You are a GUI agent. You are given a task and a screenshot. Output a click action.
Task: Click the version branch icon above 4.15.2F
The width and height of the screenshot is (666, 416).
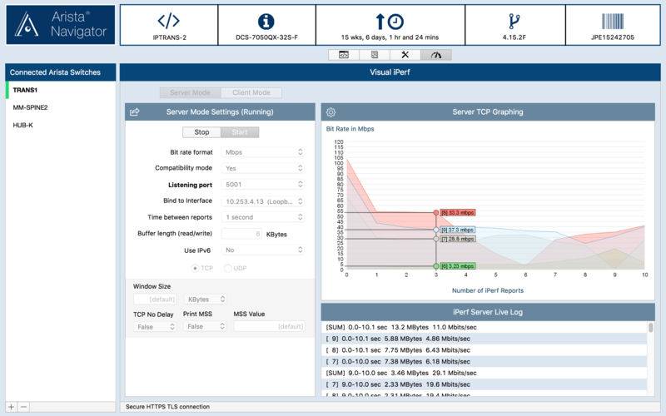(514, 22)
